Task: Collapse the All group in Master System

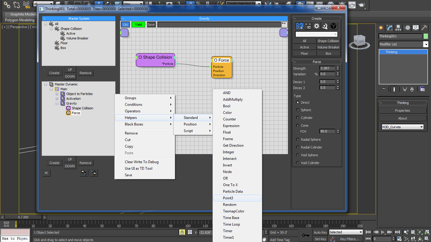Action: (x=45, y=24)
